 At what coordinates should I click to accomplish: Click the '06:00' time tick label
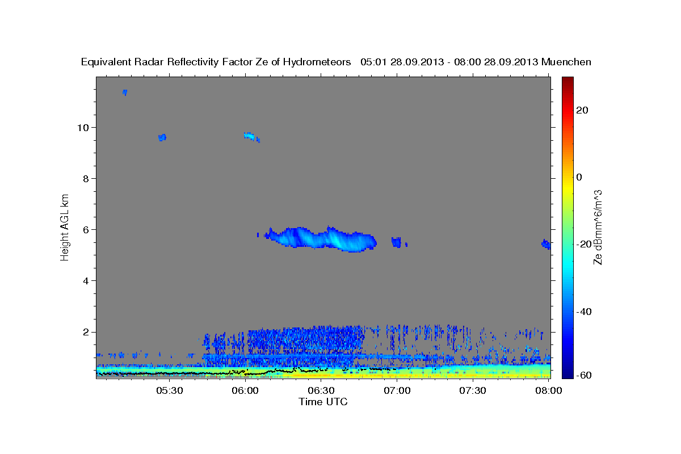pos(246,391)
